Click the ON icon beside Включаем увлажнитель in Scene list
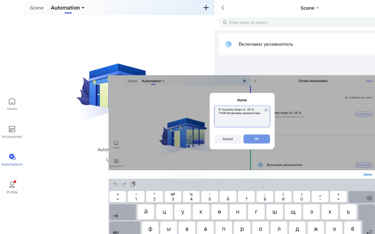 (x=228, y=44)
